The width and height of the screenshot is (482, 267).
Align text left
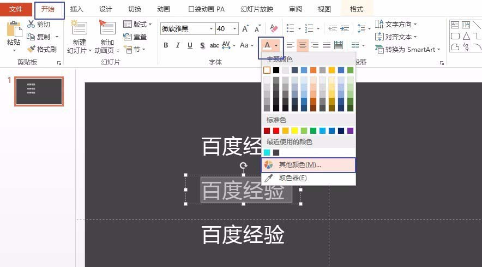pyautogui.click(x=290, y=45)
